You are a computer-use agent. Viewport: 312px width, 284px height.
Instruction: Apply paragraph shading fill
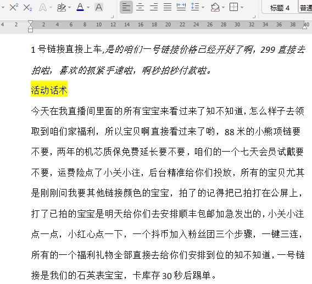[x=215, y=8]
